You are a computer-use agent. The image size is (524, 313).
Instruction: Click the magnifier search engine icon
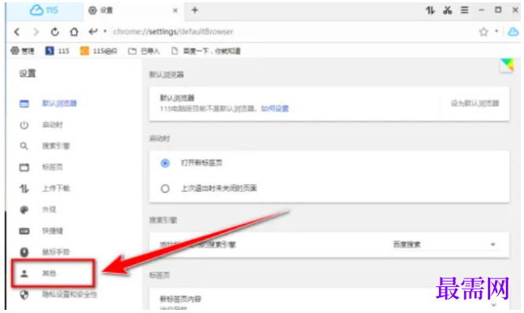pos(24,146)
